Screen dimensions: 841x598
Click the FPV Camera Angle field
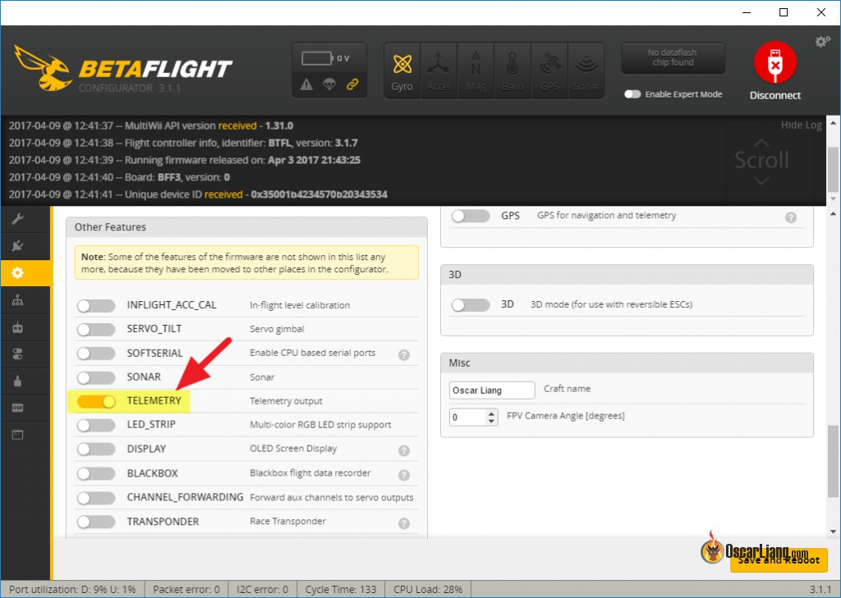pos(474,417)
